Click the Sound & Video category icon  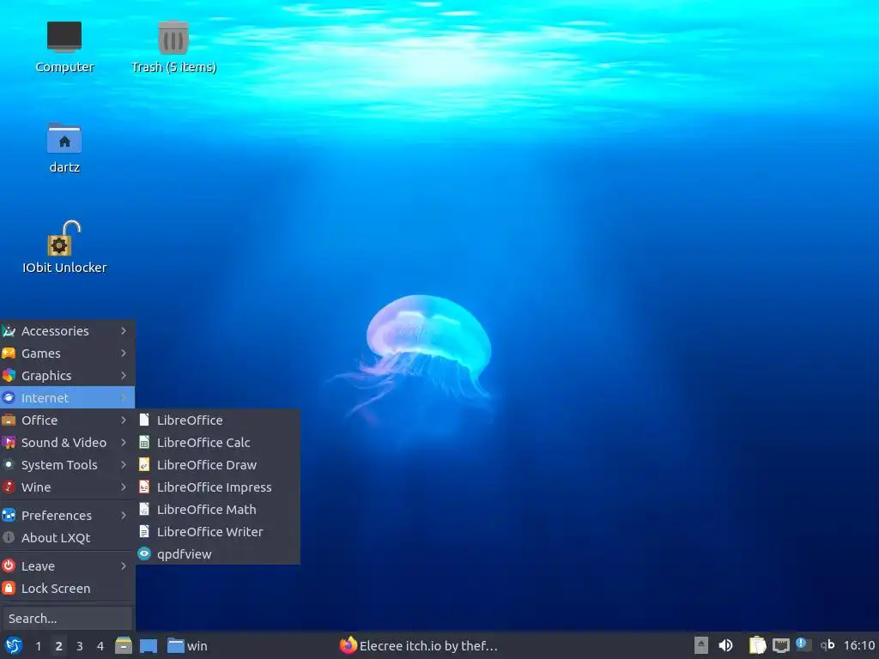click(x=9, y=443)
